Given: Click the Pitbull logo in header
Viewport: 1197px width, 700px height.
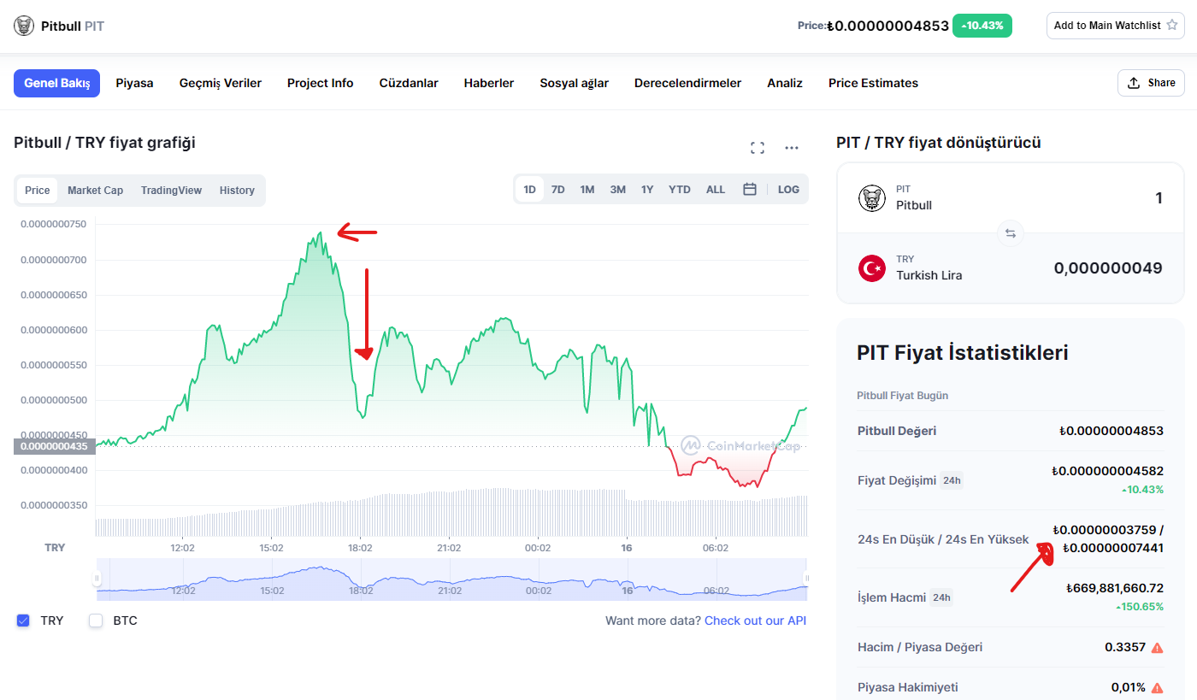Looking at the screenshot, I should (x=24, y=26).
